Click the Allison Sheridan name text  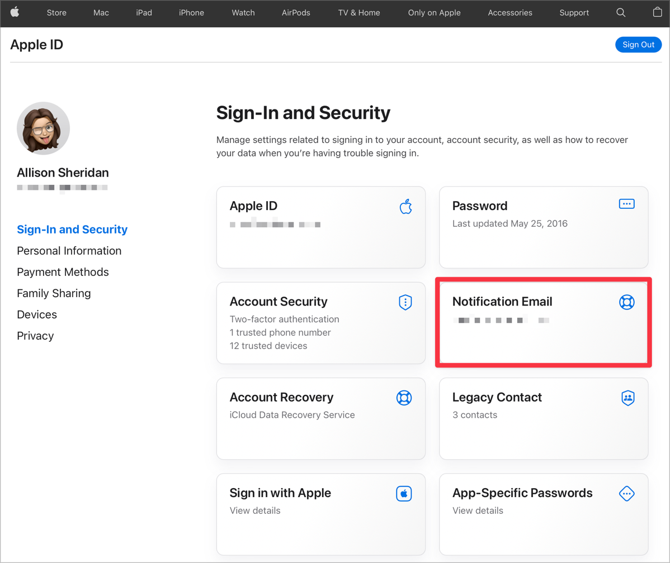pos(63,173)
